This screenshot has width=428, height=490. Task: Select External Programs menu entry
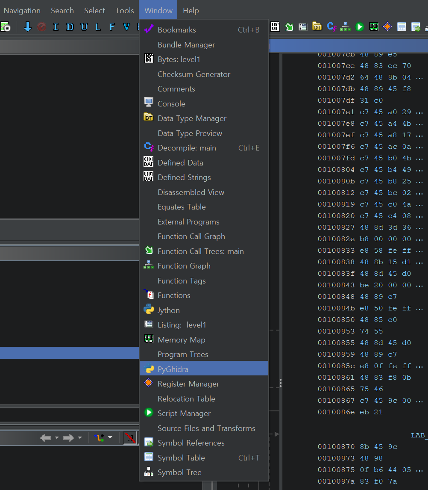point(204,222)
